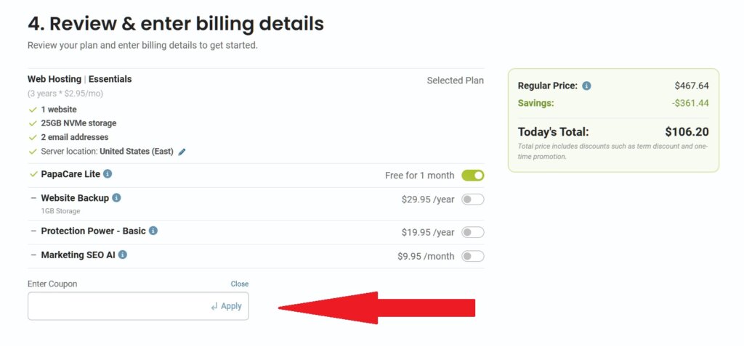
Task: Open the Website Backup info tooltip icon
Action: 116,197
